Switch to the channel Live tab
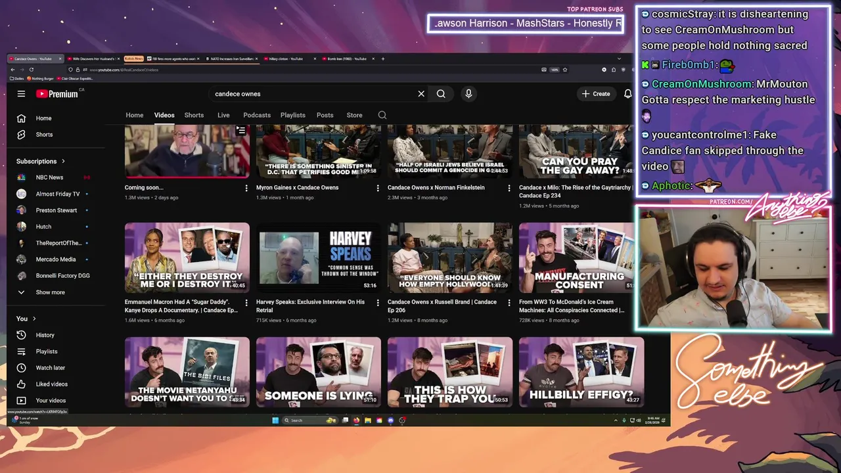The height and width of the screenshot is (473, 841). point(223,115)
